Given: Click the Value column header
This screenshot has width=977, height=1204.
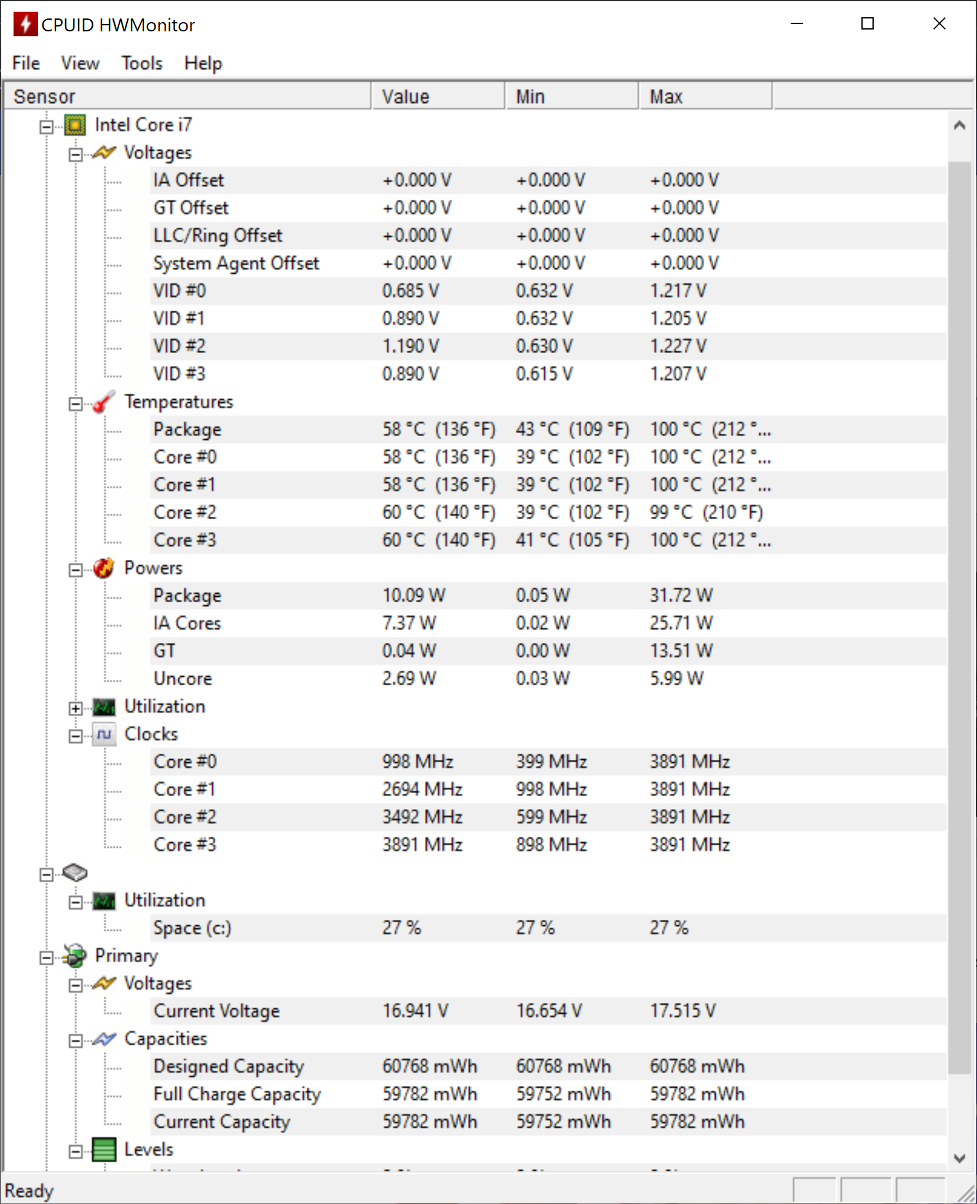Looking at the screenshot, I should click(438, 97).
